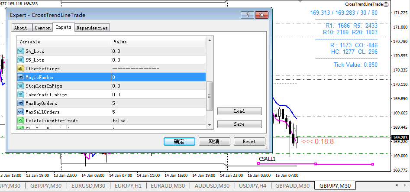Click the inputs list scrollbar thumb
This screenshot has height=192, width=410.
(x=210, y=96)
